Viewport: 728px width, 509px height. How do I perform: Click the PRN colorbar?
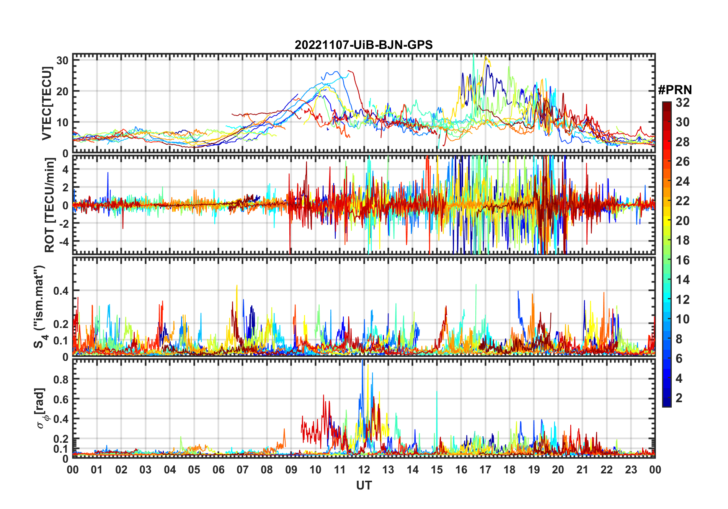[667, 254]
